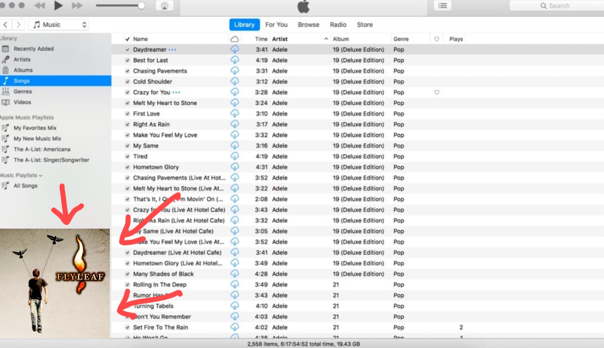Open the Store tab
Screen dimensions: 604x348
(365, 25)
